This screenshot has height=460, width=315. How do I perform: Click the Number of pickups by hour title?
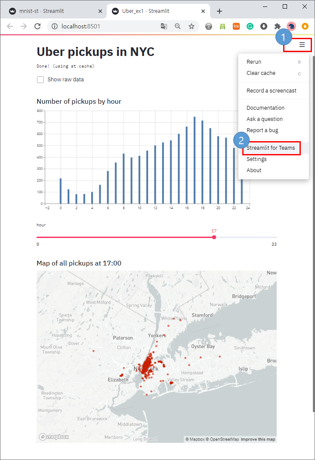point(79,102)
